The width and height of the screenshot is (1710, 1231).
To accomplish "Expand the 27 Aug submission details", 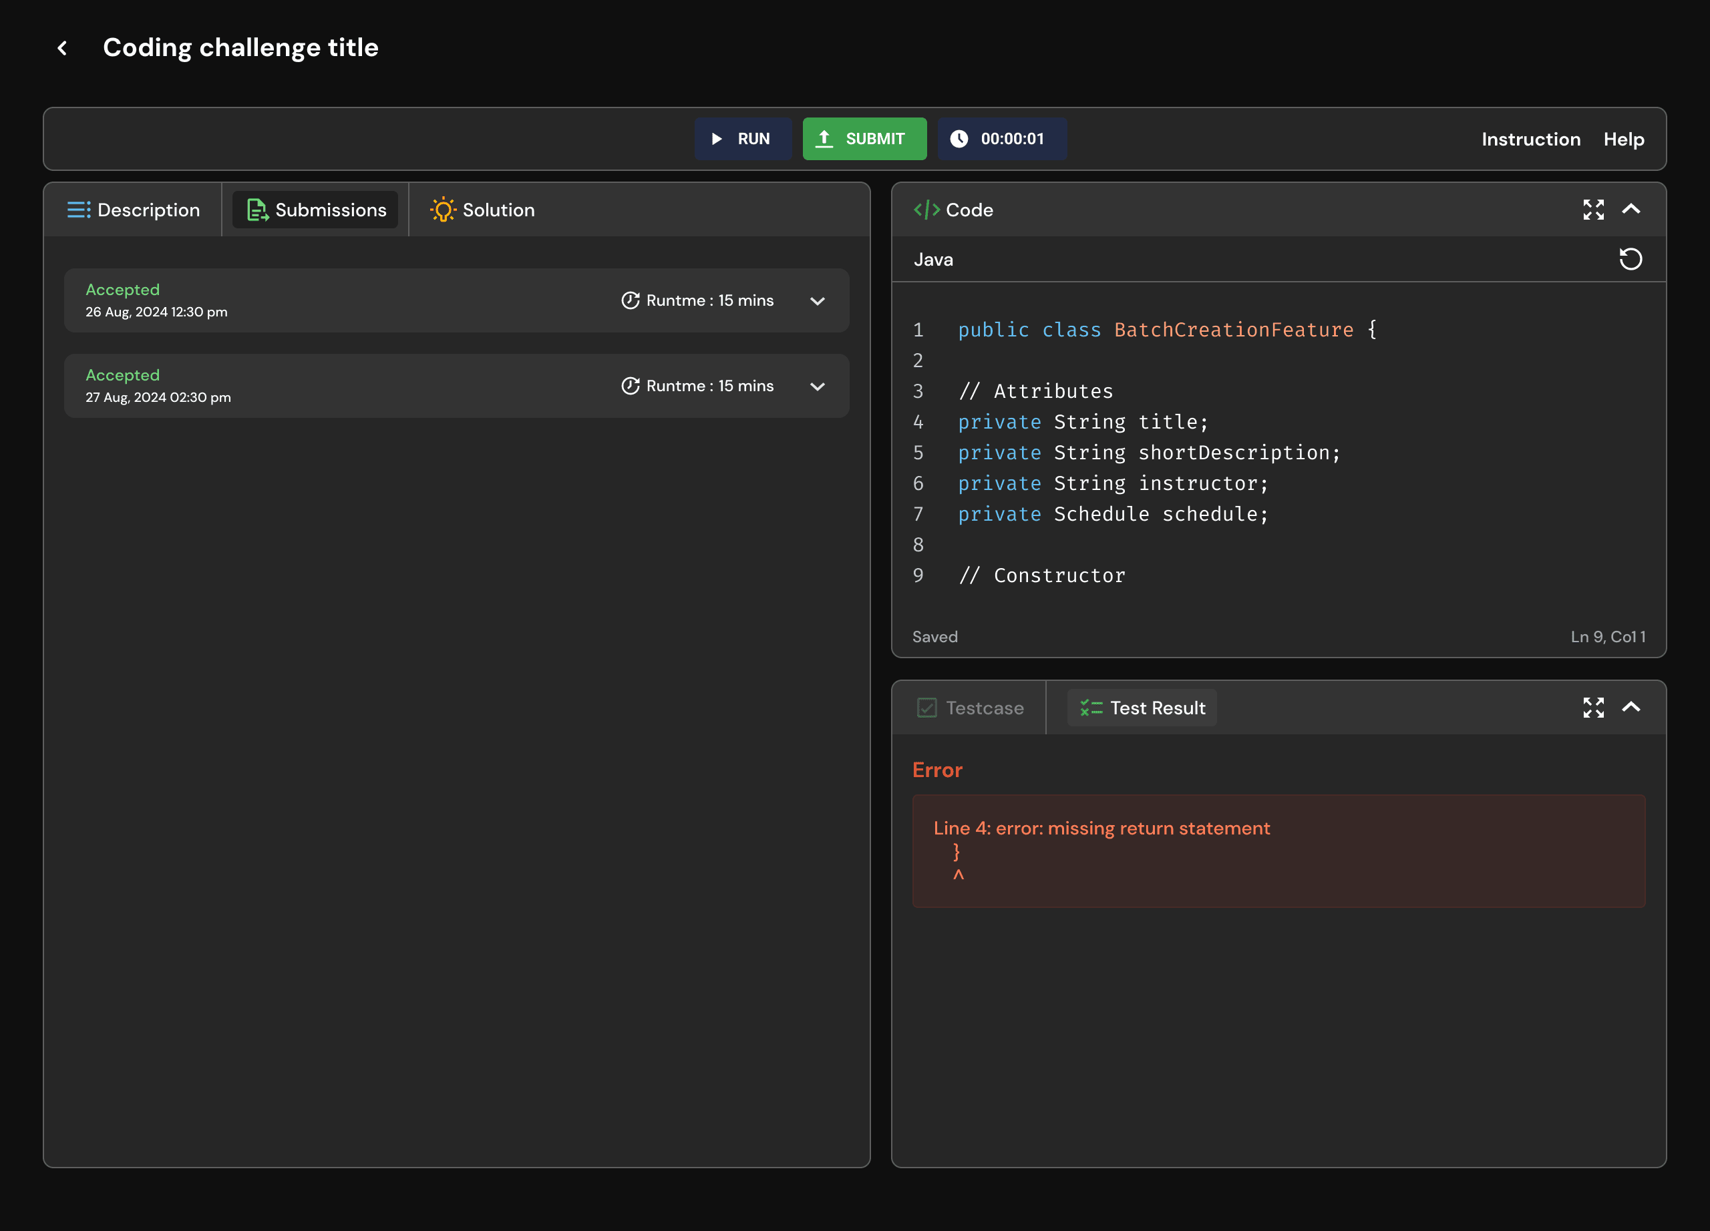I will pos(818,387).
